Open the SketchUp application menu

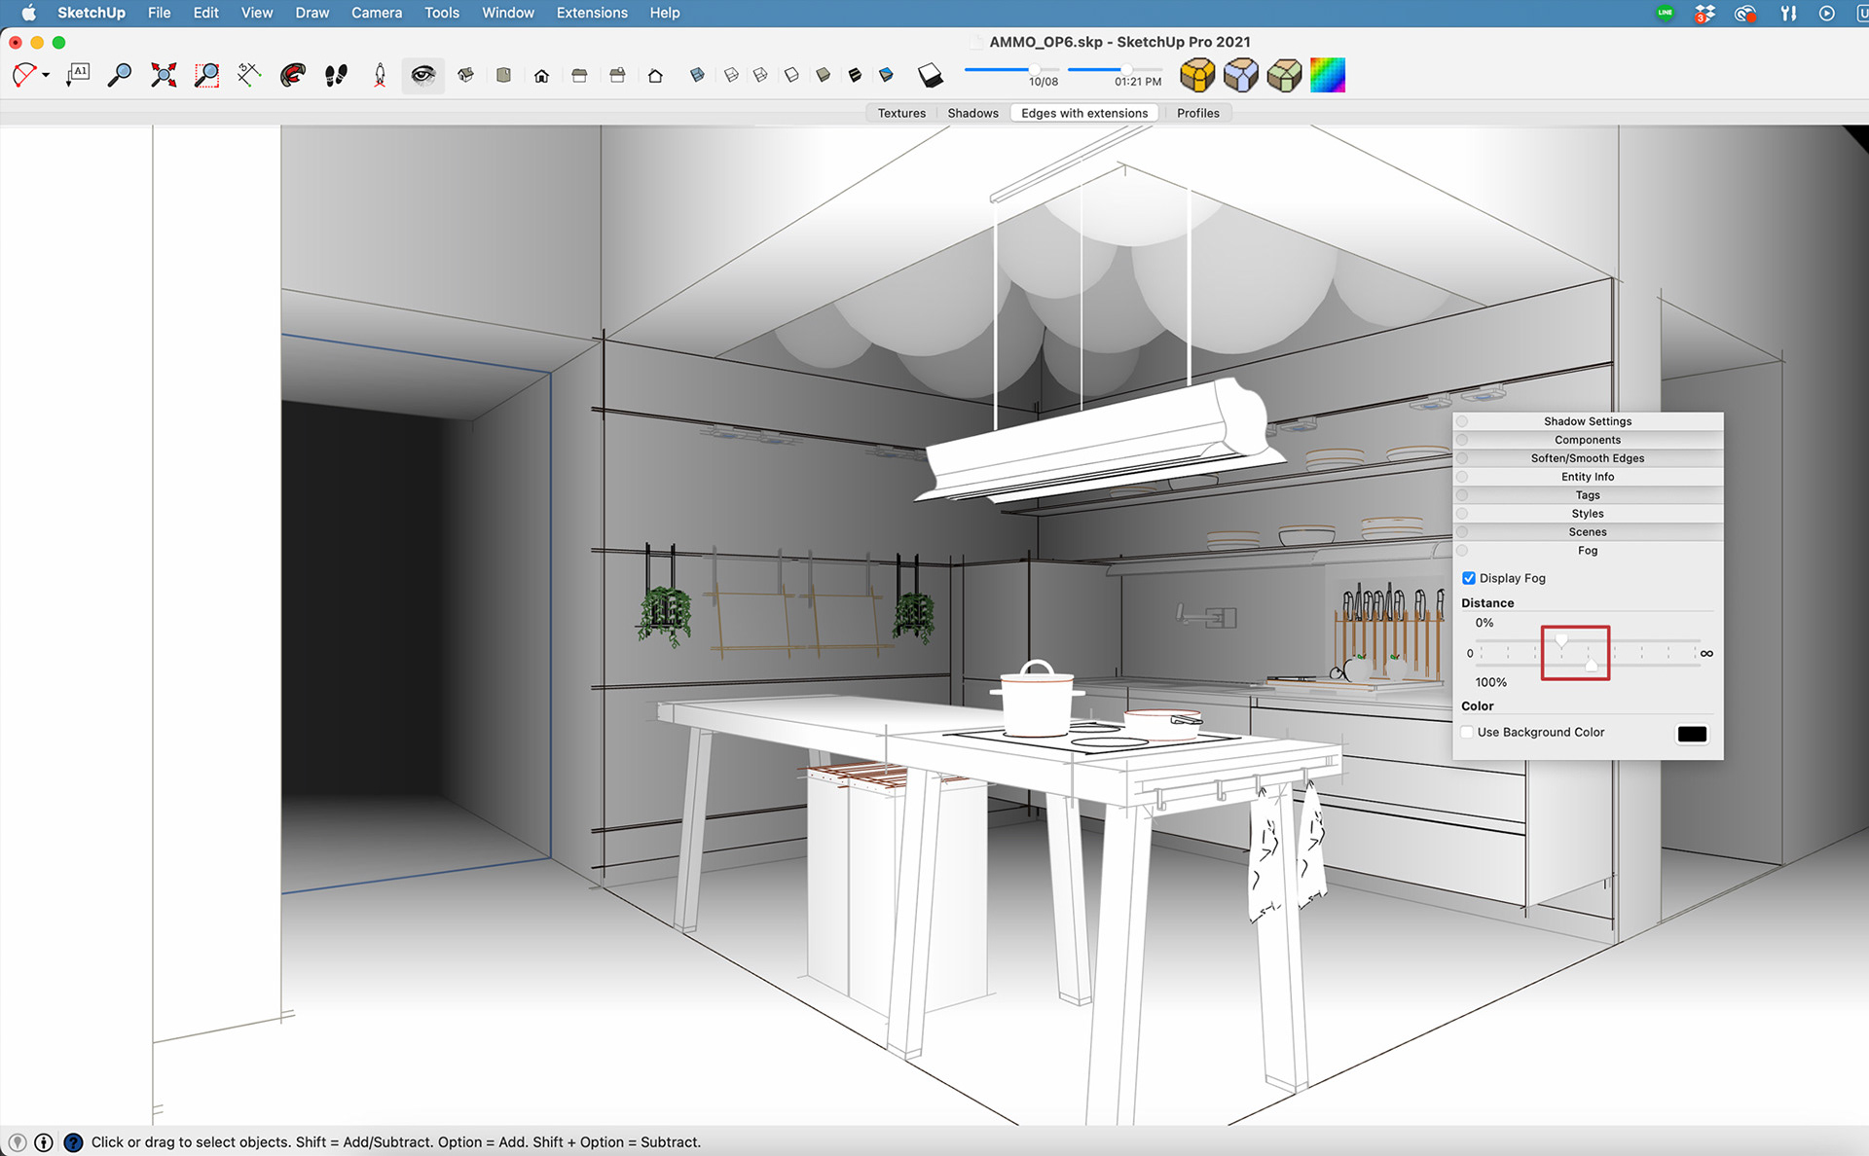coord(92,13)
